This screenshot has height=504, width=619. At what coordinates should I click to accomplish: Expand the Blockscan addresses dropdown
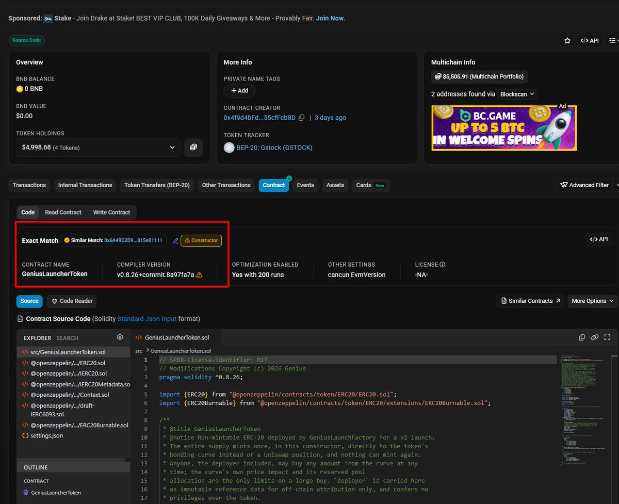click(518, 94)
